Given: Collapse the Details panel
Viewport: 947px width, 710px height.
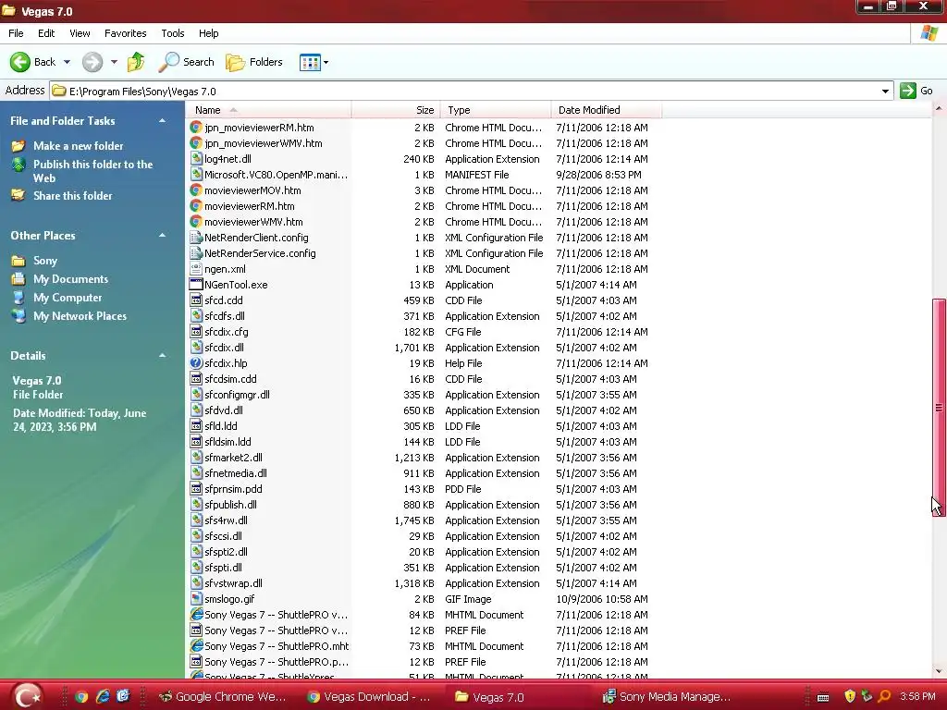Looking at the screenshot, I should 162,356.
